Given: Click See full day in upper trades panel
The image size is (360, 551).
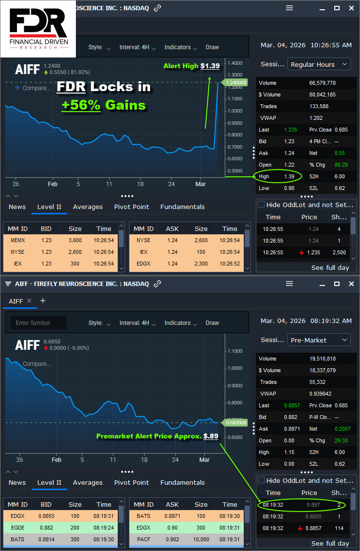Looking at the screenshot, I should pos(330,268).
